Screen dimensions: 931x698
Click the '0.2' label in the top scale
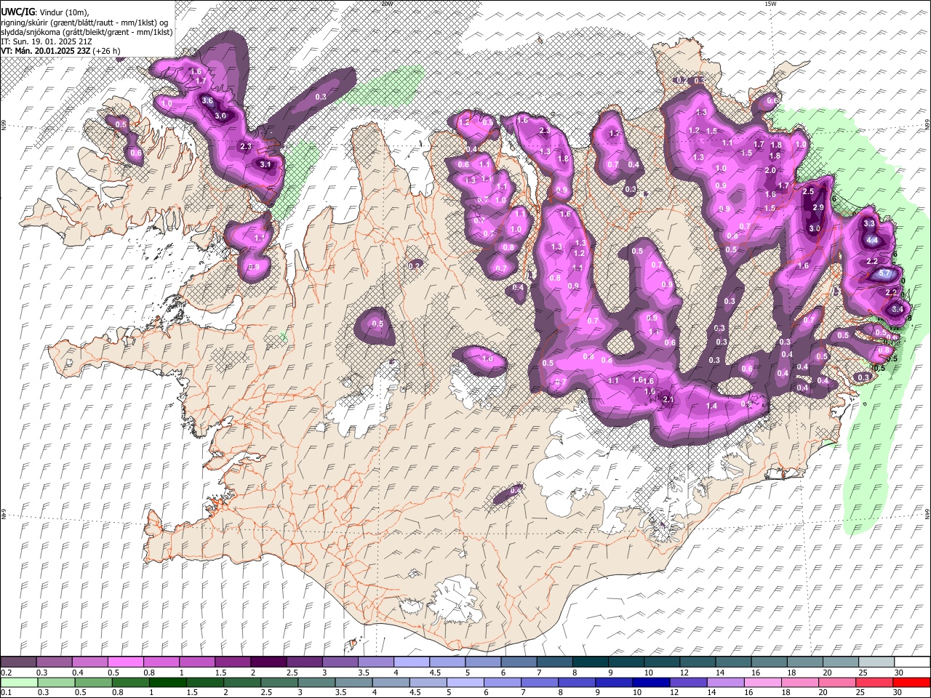point(6,673)
